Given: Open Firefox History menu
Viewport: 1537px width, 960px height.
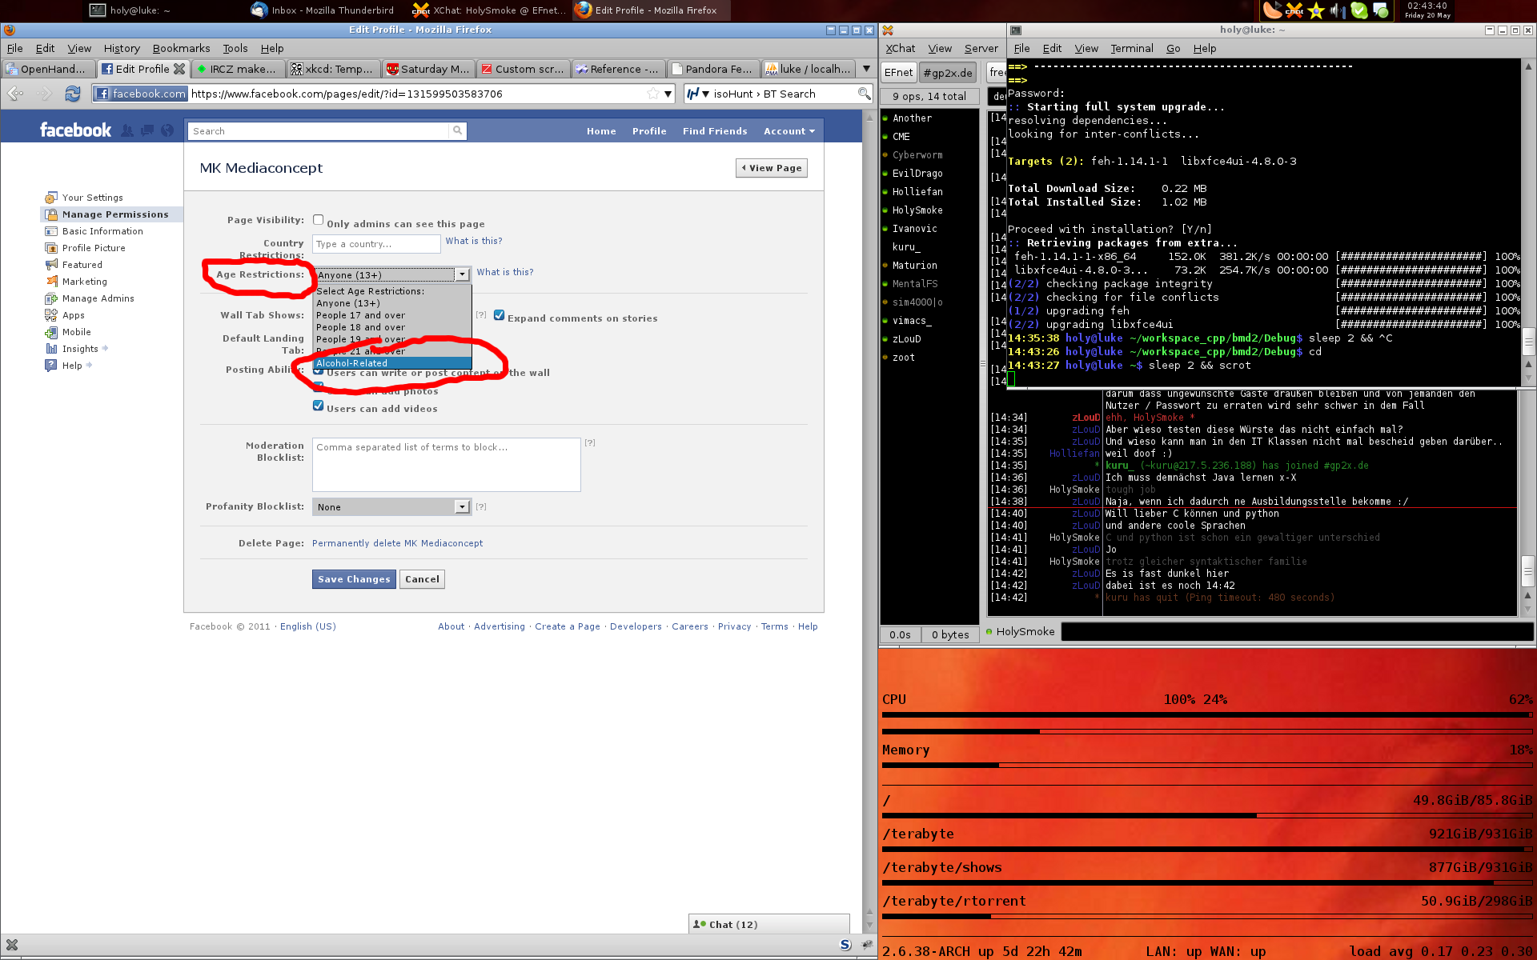Looking at the screenshot, I should pyautogui.click(x=122, y=49).
